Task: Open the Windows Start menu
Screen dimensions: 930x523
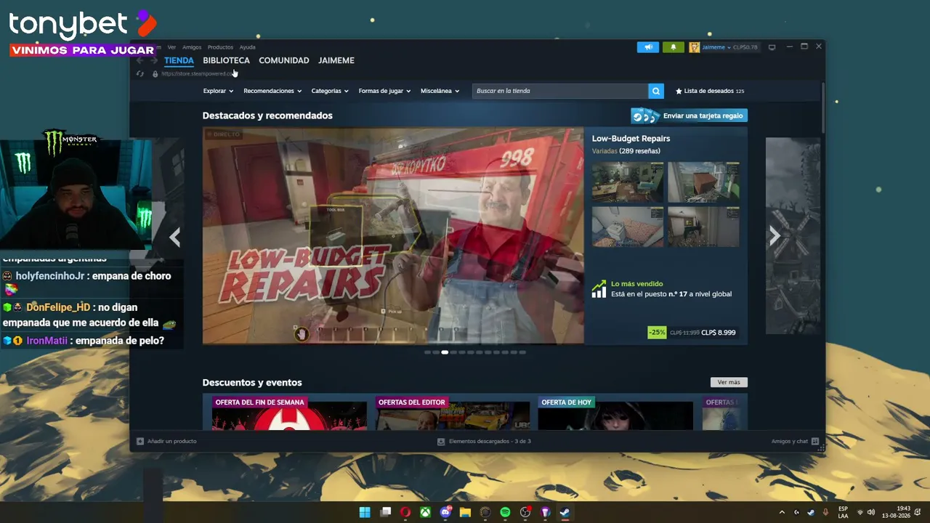Action: coord(365,512)
